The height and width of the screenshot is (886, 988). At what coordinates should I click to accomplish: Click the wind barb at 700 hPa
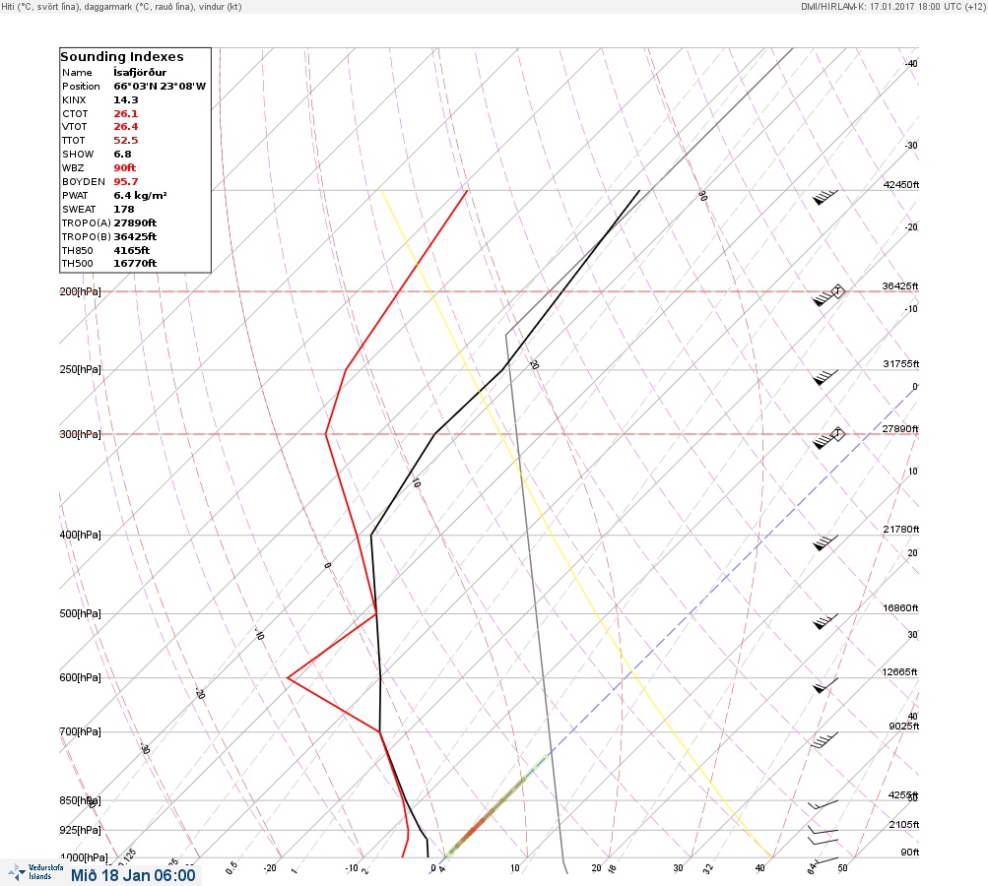pos(824,739)
